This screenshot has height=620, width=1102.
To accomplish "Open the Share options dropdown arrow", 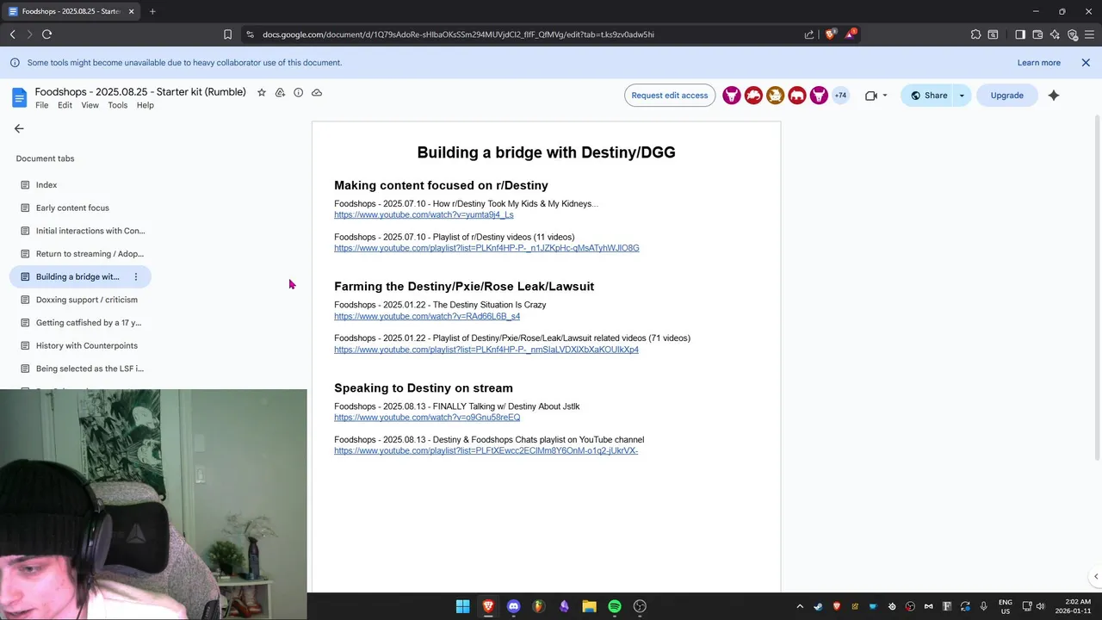I will point(962,96).
